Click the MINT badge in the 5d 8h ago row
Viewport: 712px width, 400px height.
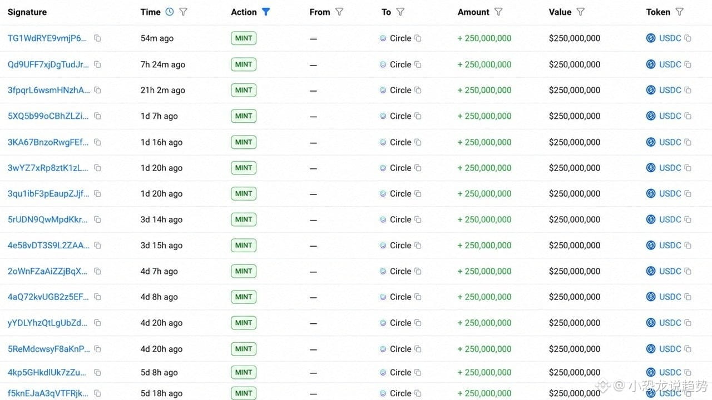pos(244,372)
